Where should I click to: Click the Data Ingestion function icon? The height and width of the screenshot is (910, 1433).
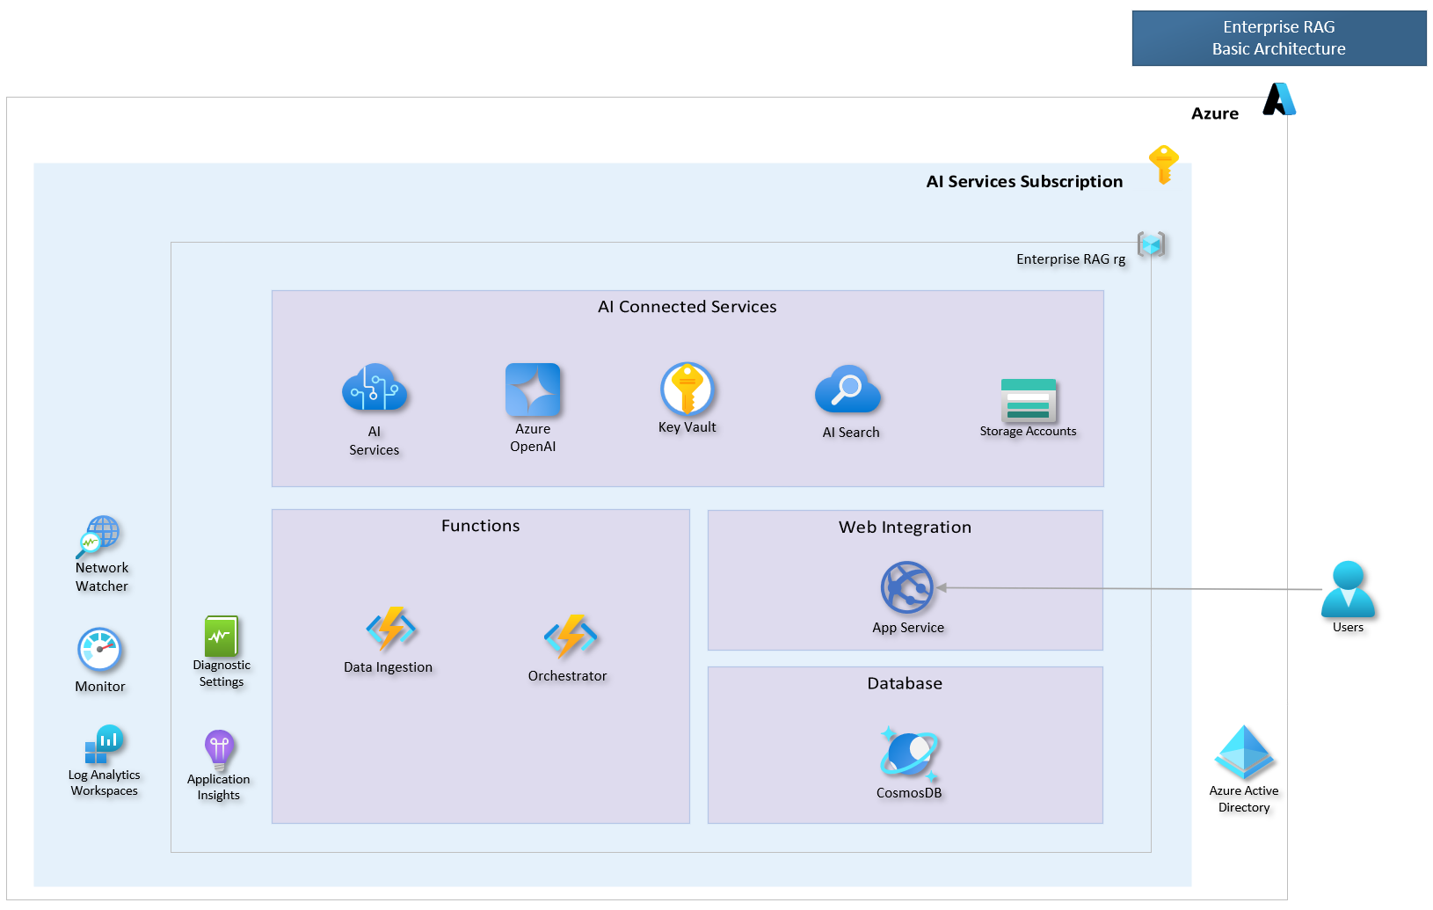pyautogui.click(x=390, y=629)
